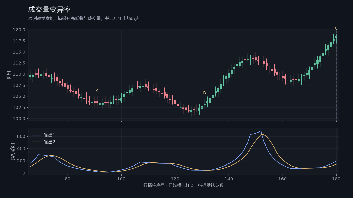Click x-axis tick 80
This screenshot has width=353, height=198.
[x=68, y=178]
